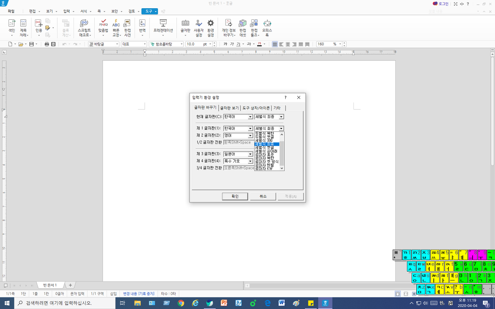Click the 취소 button to cancel
Viewport: 495px width, 309px height.
[x=263, y=196]
